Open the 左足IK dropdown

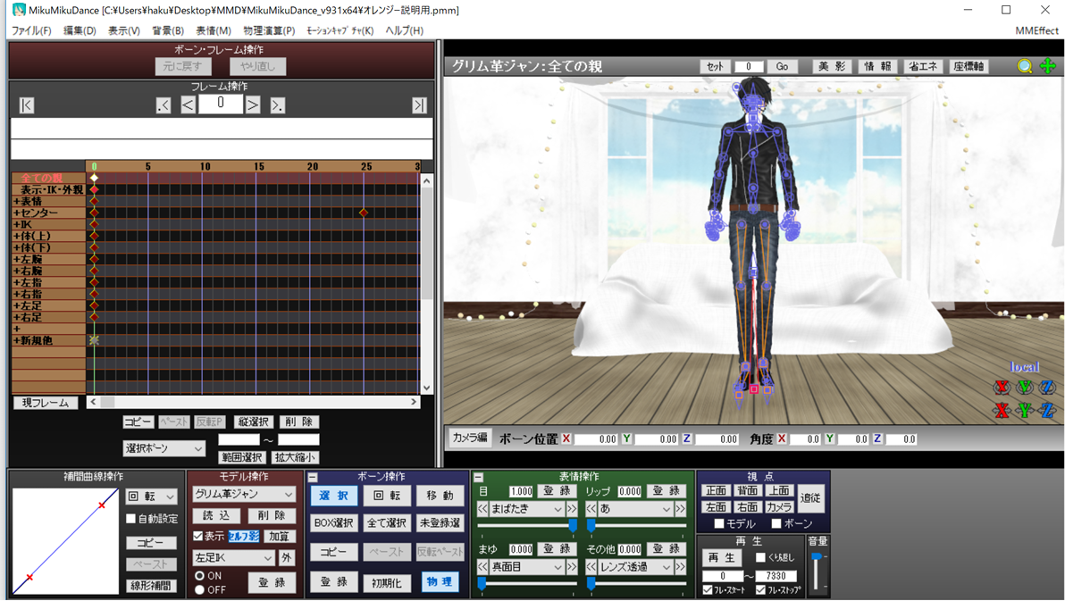[233, 557]
